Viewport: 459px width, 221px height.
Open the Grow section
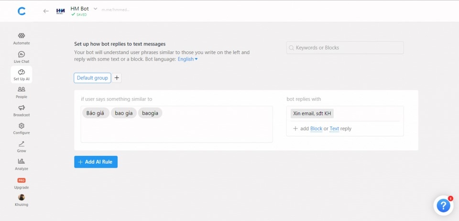(x=22, y=147)
